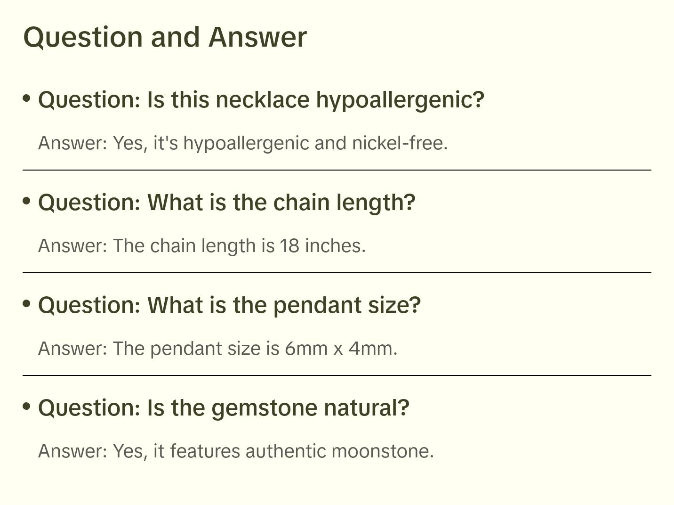The width and height of the screenshot is (674, 505).
Task: Click the divider below the pendant size answer
Action: coord(337,375)
